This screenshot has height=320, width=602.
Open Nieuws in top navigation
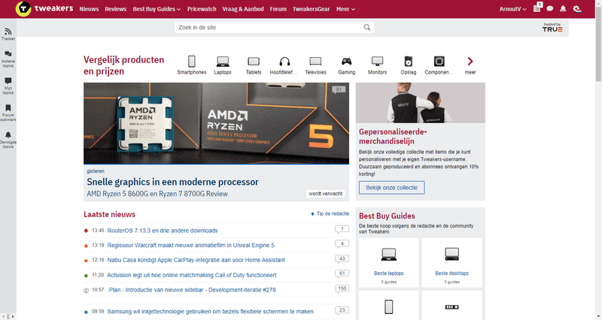pyautogui.click(x=89, y=9)
